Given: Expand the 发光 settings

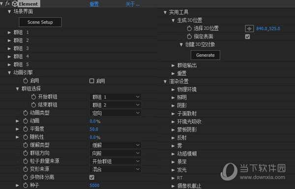Looking at the screenshot, I should pos(173,170).
